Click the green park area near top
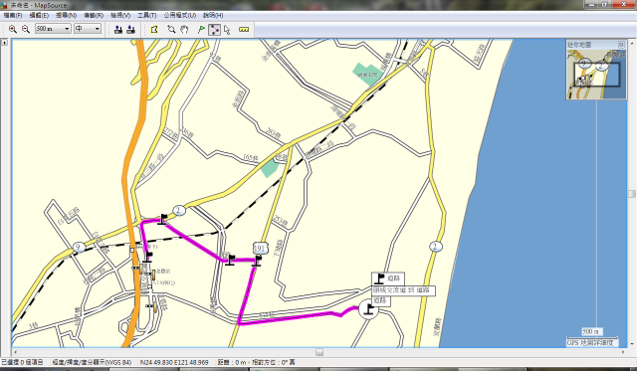Image resolution: width=637 pixels, height=371 pixels. pos(367,74)
